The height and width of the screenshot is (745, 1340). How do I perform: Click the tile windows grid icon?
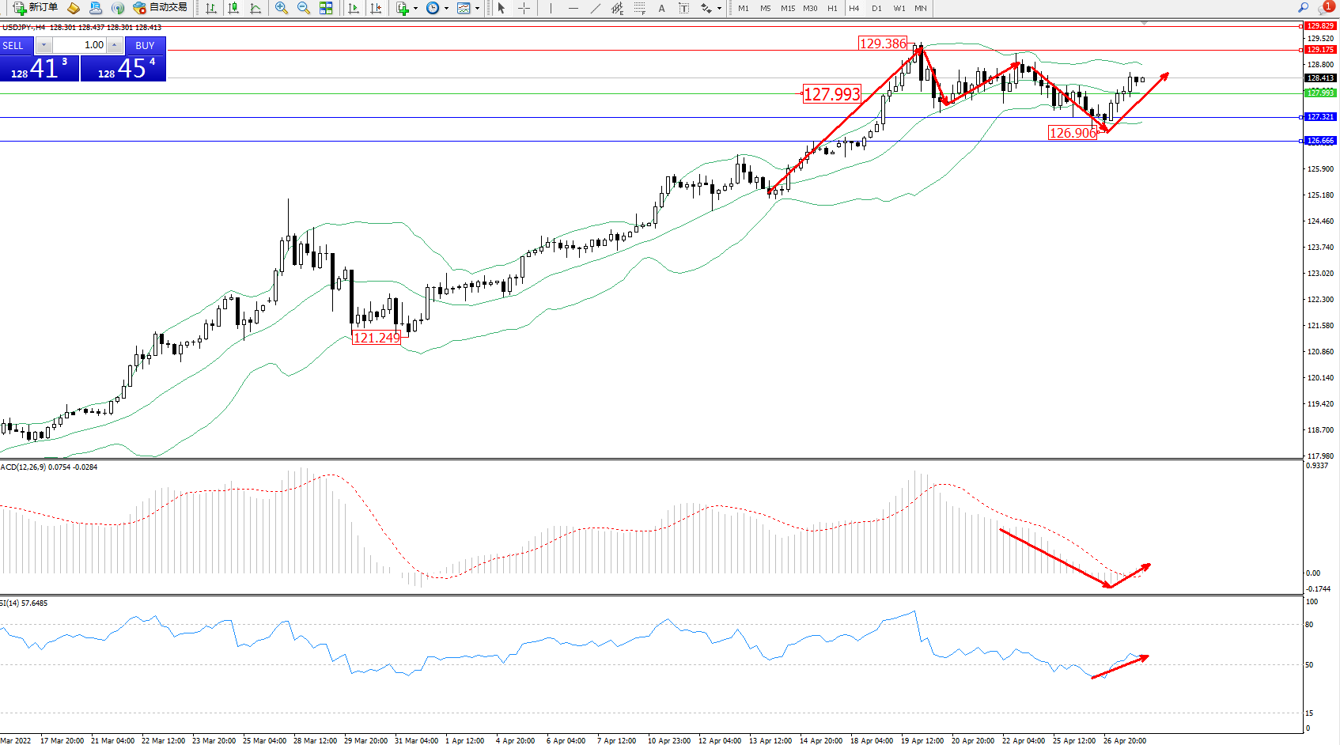click(x=326, y=8)
